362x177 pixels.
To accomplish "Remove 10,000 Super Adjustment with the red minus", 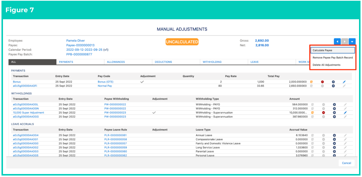I will pyautogui.click(x=323, y=113).
